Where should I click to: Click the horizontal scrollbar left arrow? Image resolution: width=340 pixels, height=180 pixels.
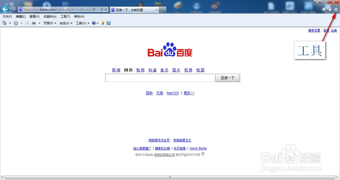pyautogui.click(x=2, y=177)
